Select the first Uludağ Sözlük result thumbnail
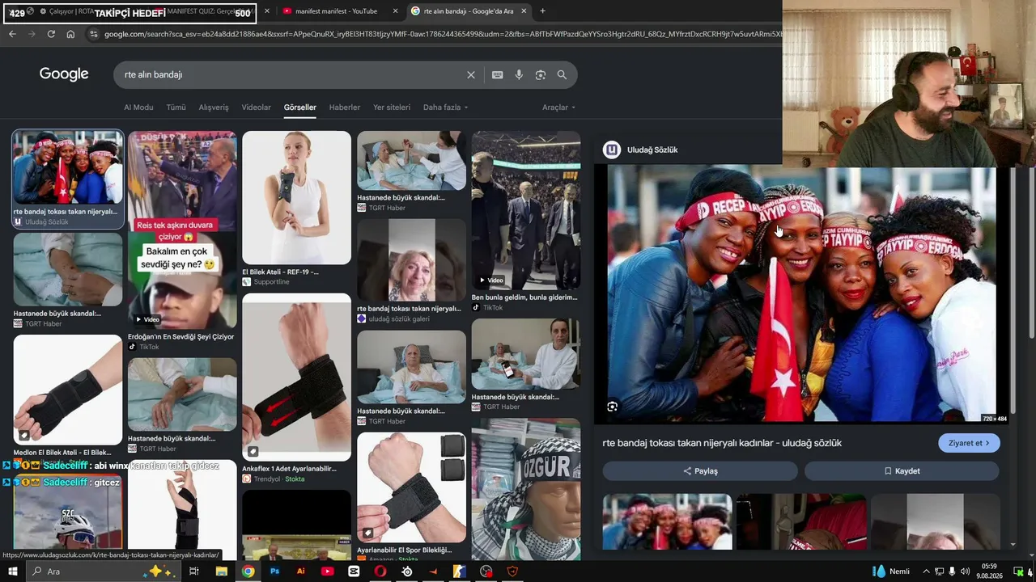The image size is (1036, 582). [68, 168]
